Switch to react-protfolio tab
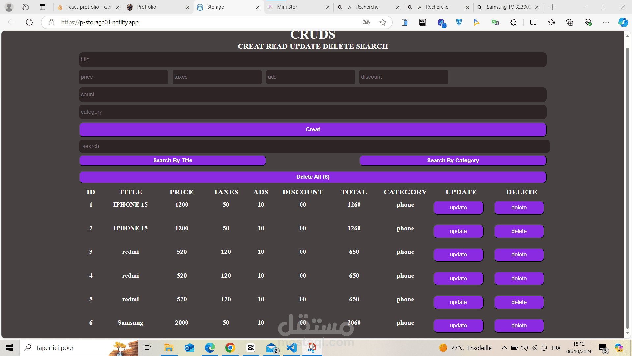 point(88,7)
